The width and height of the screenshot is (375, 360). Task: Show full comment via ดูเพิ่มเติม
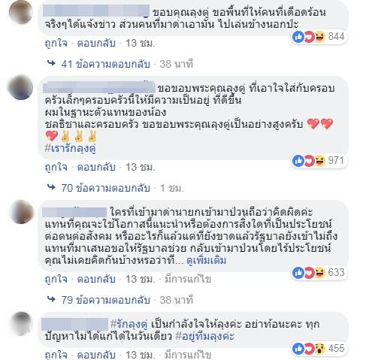pyautogui.click(x=207, y=261)
